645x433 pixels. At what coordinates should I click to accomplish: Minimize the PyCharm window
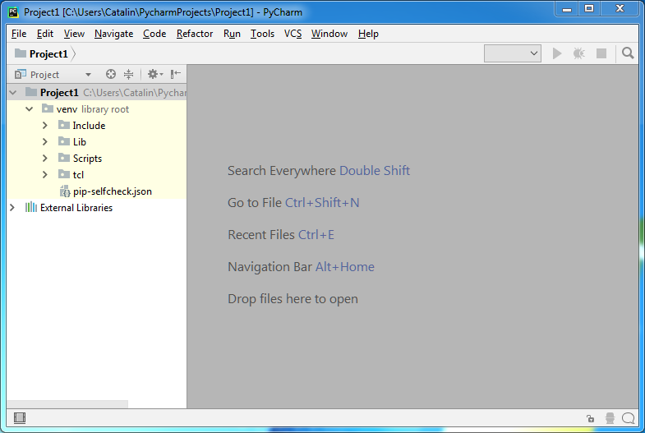pyautogui.click(x=567, y=9)
